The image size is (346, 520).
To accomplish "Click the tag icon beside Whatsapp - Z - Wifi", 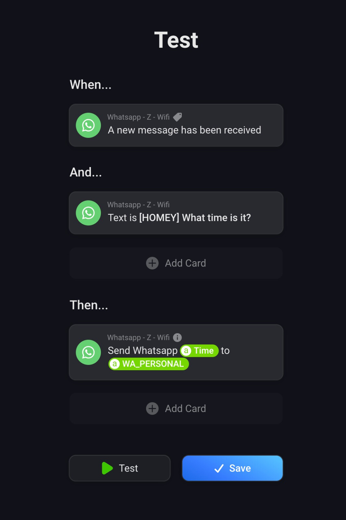I will point(178,117).
